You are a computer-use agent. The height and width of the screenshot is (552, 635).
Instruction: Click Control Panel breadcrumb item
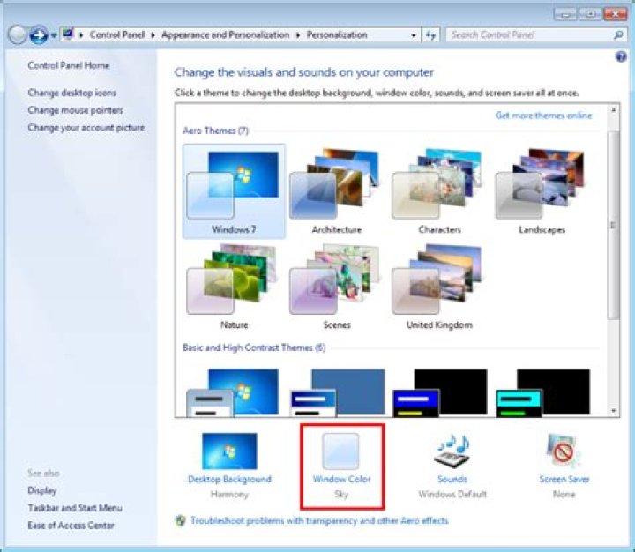[x=117, y=35]
